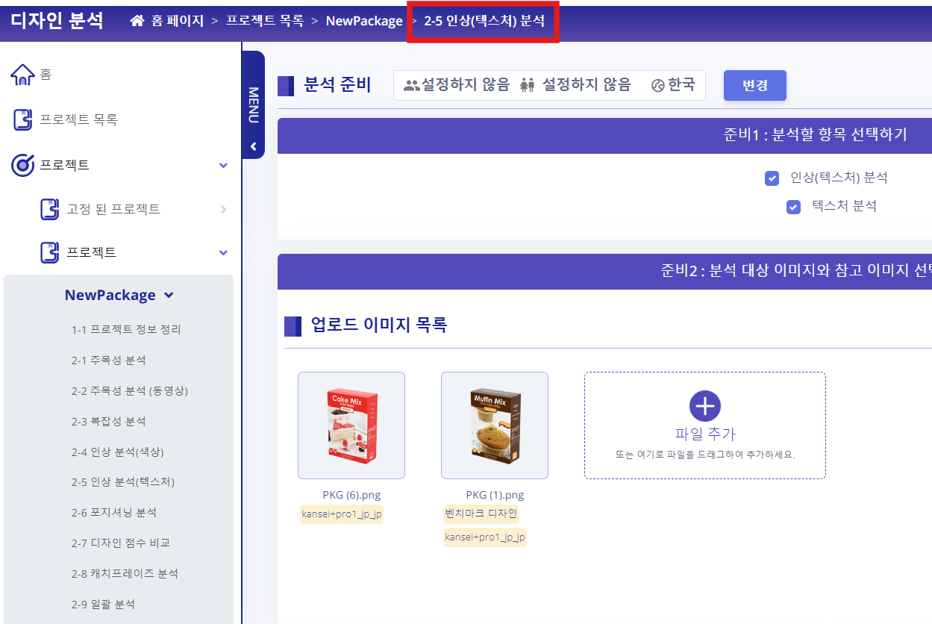The height and width of the screenshot is (624, 932).
Task: Click the gender icon in 분석 준비
Action: point(528,85)
